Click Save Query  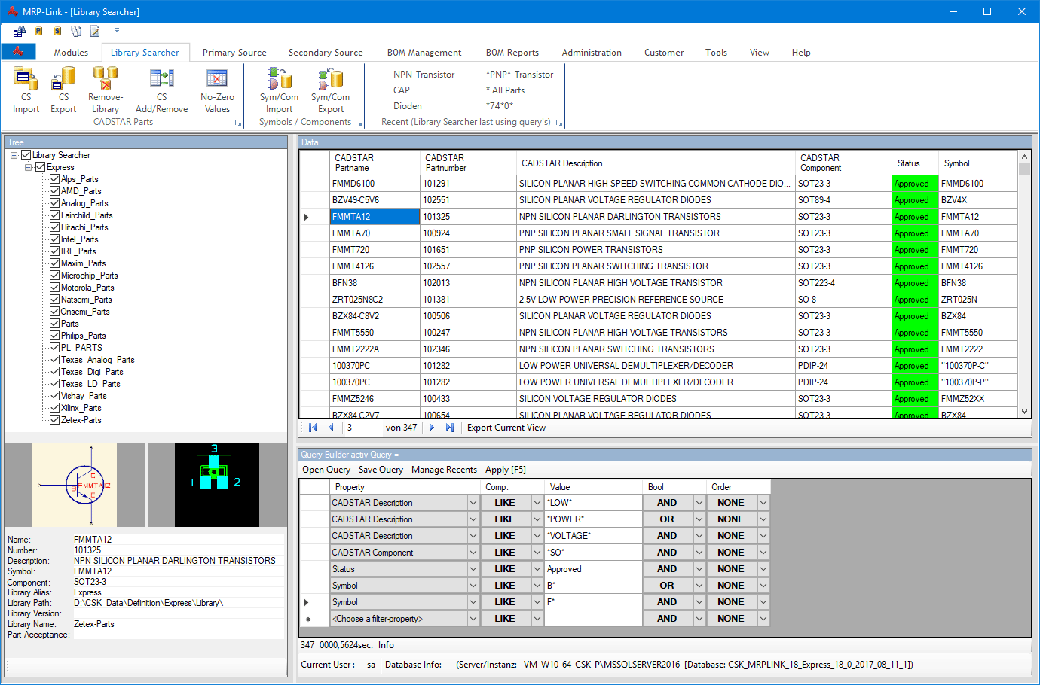point(381,470)
